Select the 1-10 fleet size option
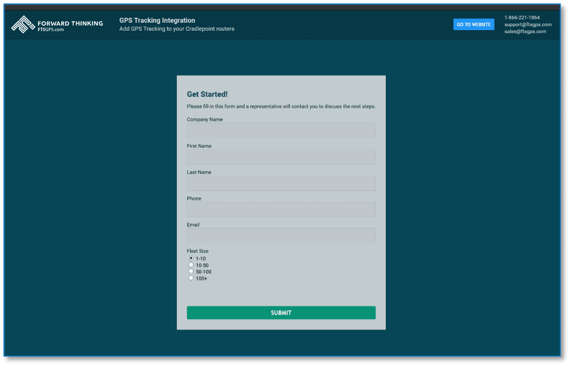Screen dimensions: 571x368 coord(191,258)
